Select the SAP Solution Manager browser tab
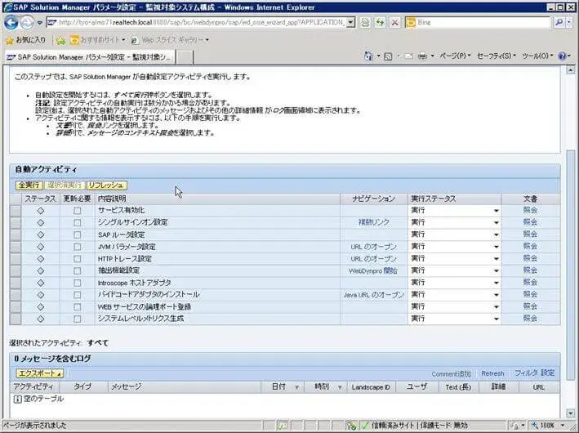 (89, 57)
